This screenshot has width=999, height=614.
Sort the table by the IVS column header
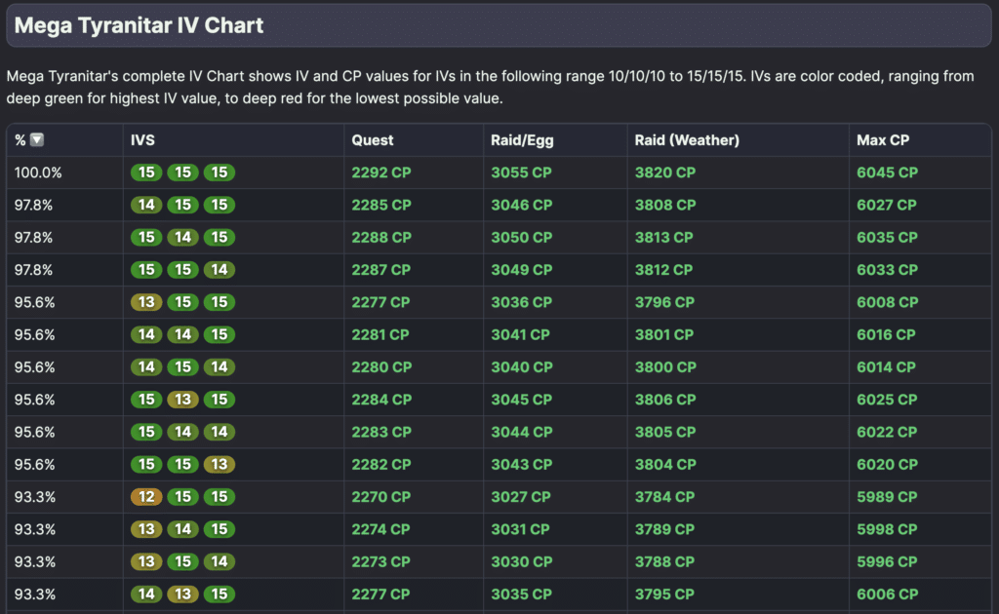coord(142,140)
